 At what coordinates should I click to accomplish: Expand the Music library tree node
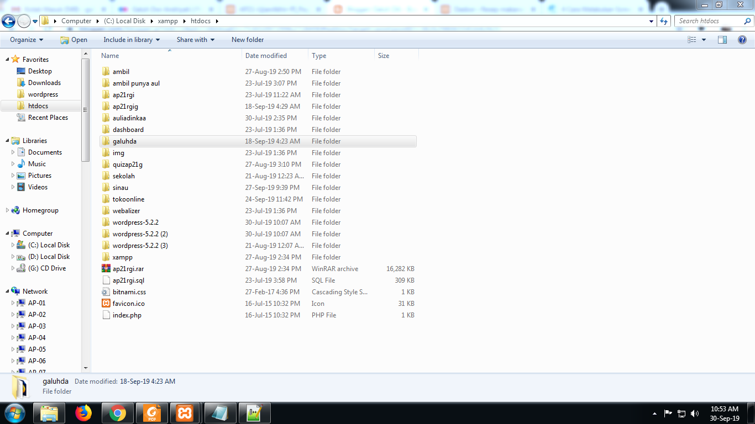coord(13,164)
